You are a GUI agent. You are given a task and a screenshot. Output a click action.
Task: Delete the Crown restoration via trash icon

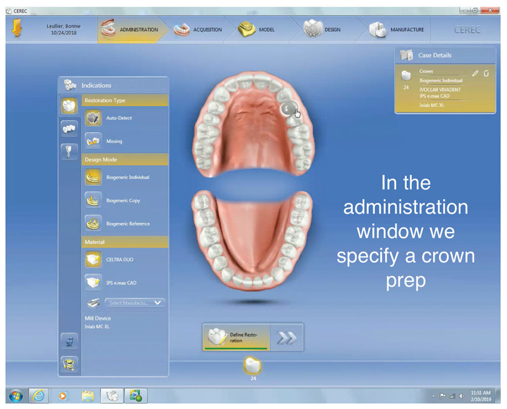click(x=486, y=73)
